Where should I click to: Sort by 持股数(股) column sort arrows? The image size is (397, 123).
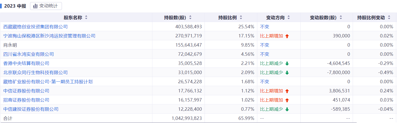190,18
